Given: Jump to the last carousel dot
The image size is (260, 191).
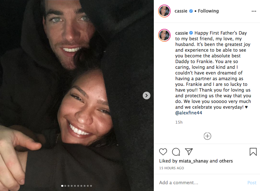Looking at the screenshot, I should [x=91, y=186].
